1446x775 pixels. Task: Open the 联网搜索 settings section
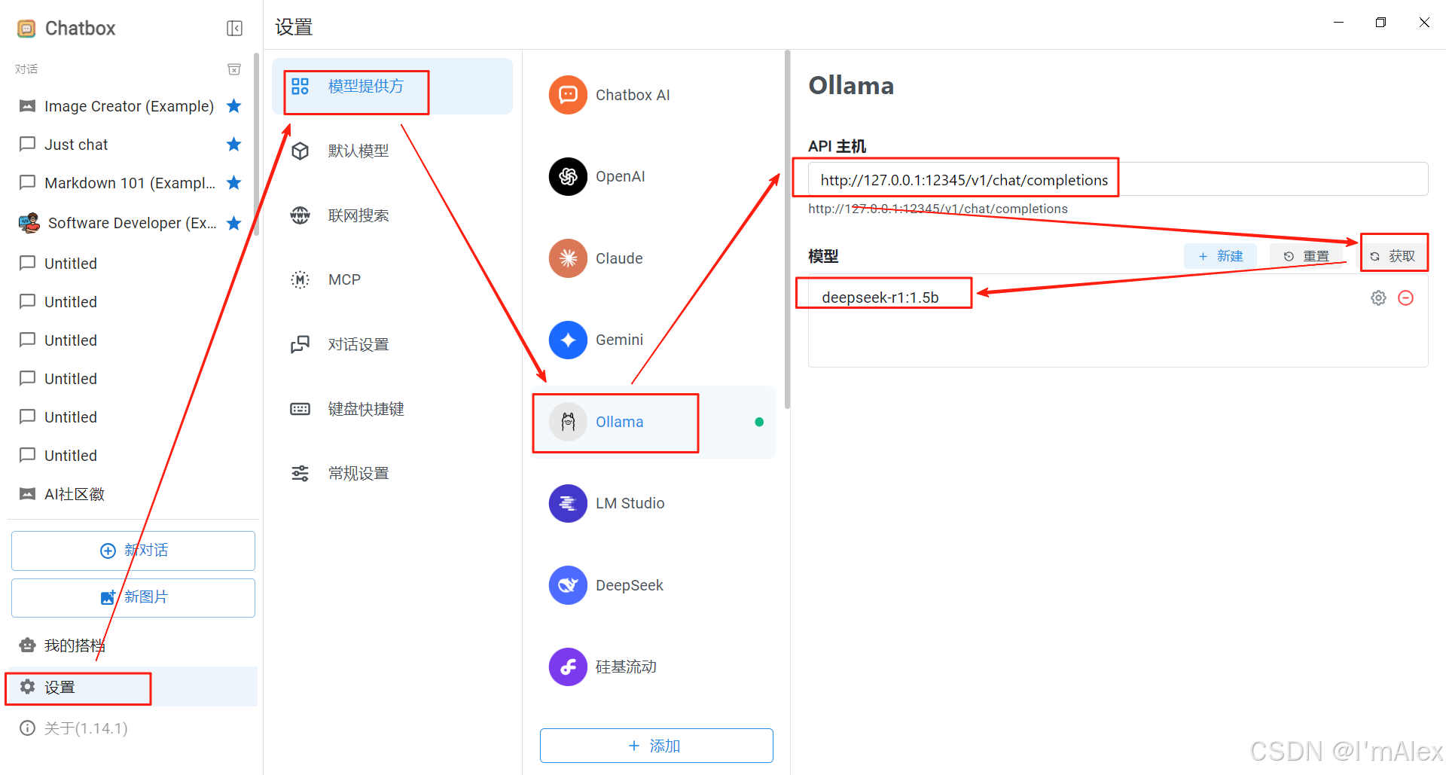(358, 215)
